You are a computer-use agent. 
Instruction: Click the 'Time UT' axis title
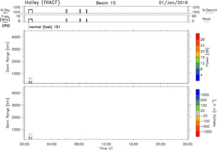click(x=106, y=148)
